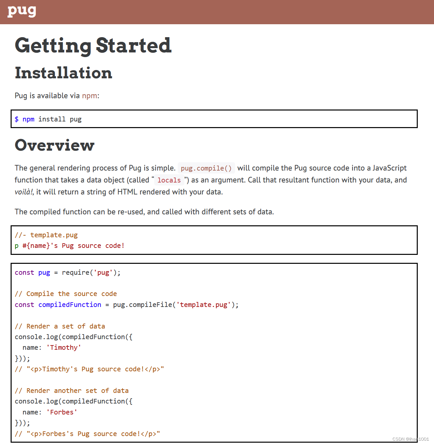Click the '// Render a set of data' comment
The width and height of the screenshot is (434, 444).
[x=60, y=326]
